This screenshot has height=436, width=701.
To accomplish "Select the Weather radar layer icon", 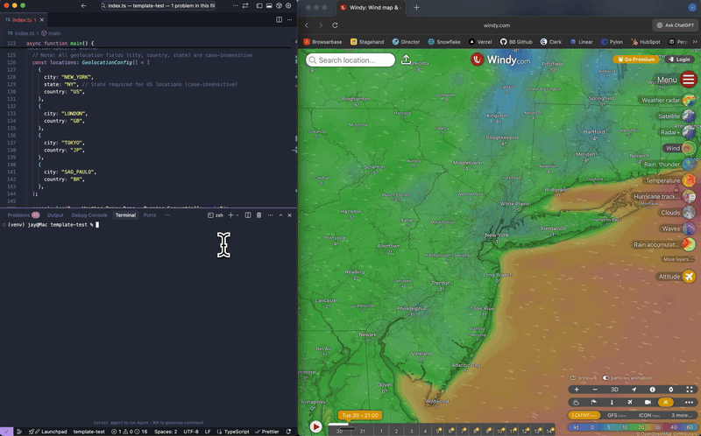I will tap(690, 101).
